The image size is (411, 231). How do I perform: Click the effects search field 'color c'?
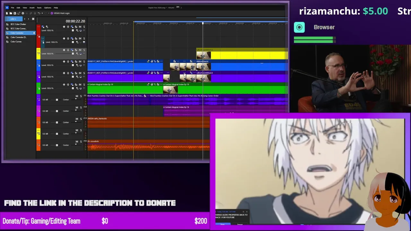pos(14,19)
